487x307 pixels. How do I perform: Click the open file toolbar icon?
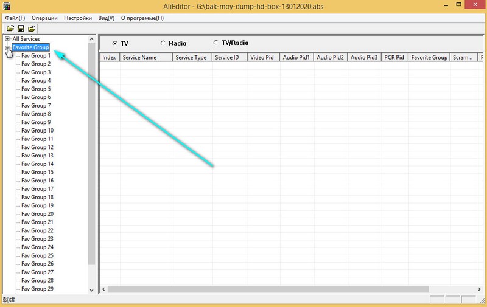(x=10, y=29)
